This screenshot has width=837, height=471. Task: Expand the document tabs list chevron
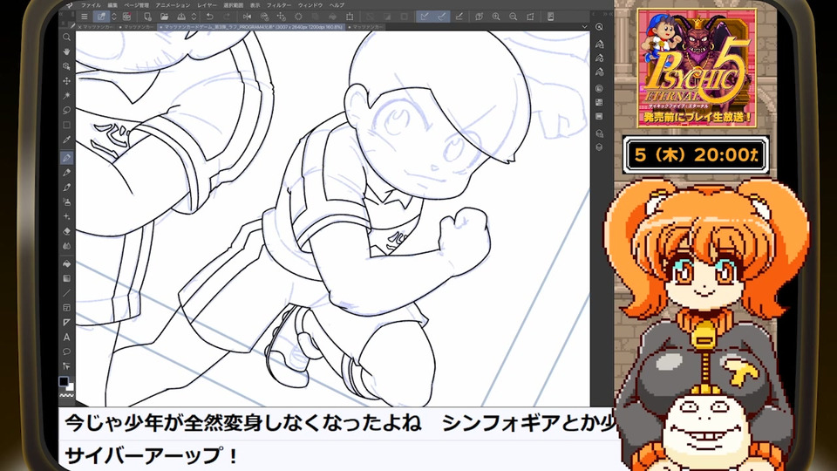[x=584, y=27]
